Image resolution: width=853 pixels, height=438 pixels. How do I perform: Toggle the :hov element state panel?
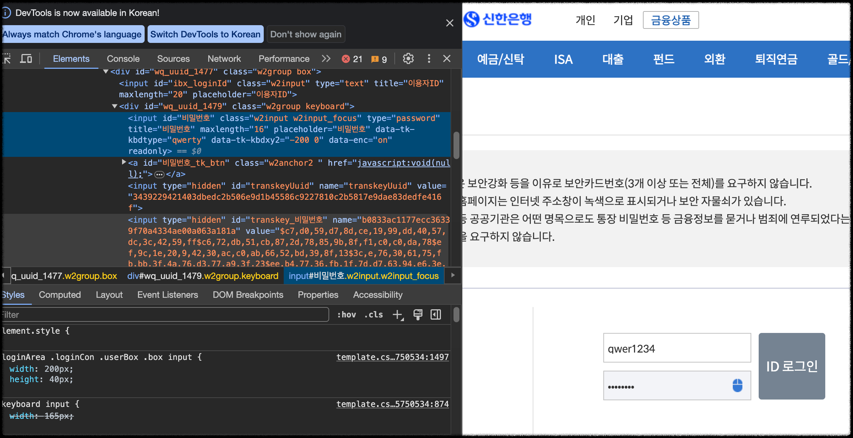[x=346, y=314]
